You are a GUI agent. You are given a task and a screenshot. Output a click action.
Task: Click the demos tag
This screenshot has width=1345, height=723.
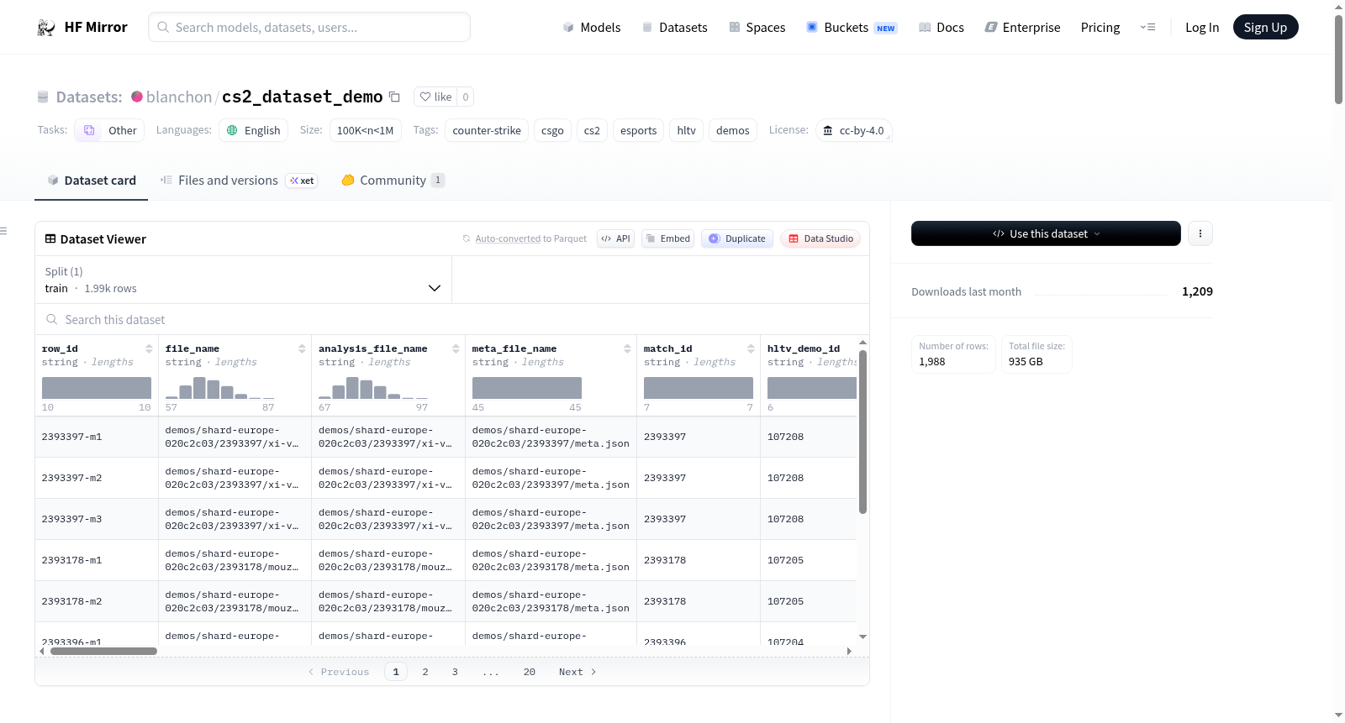click(733, 130)
